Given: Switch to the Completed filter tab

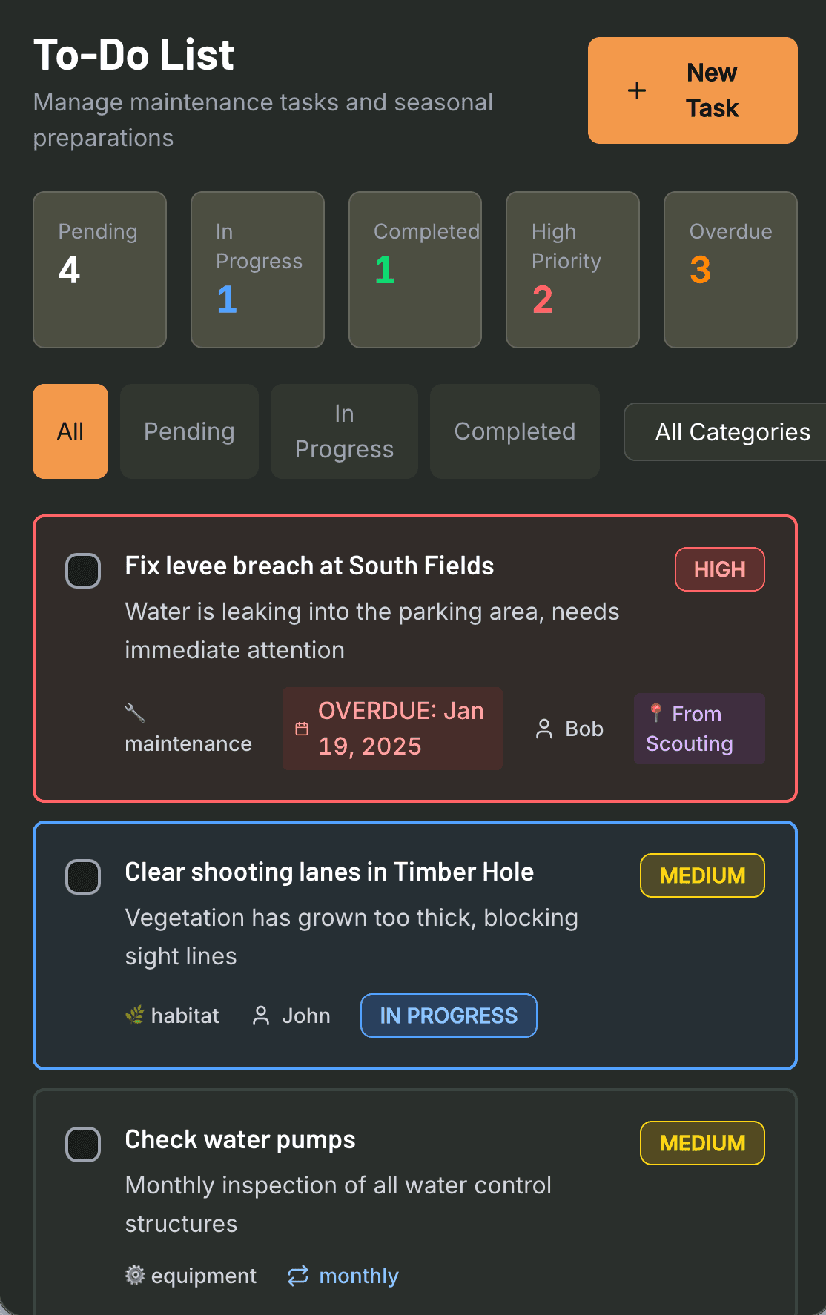Looking at the screenshot, I should [514, 431].
